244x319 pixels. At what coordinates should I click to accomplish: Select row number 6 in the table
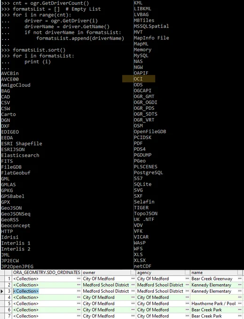coord(8,310)
